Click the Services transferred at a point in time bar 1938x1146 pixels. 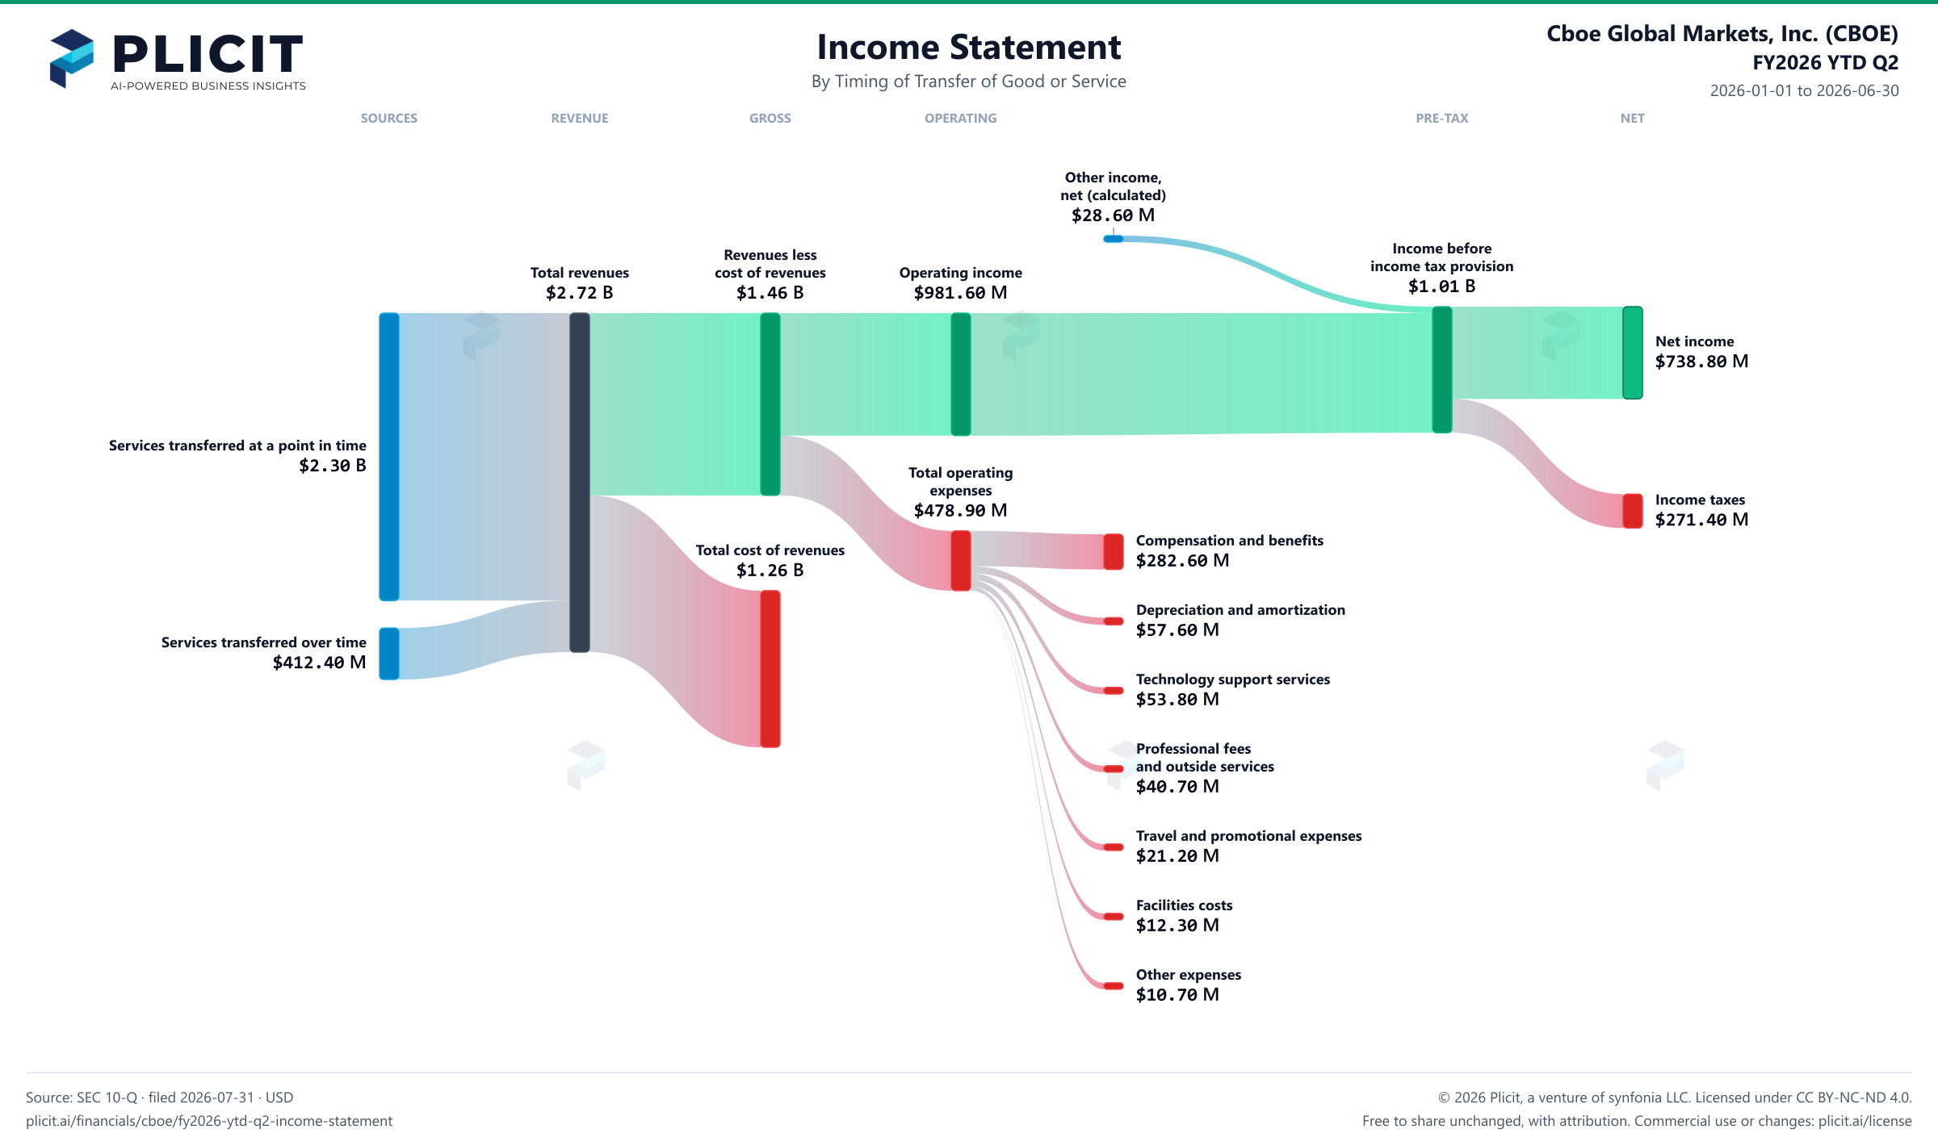coord(389,457)
